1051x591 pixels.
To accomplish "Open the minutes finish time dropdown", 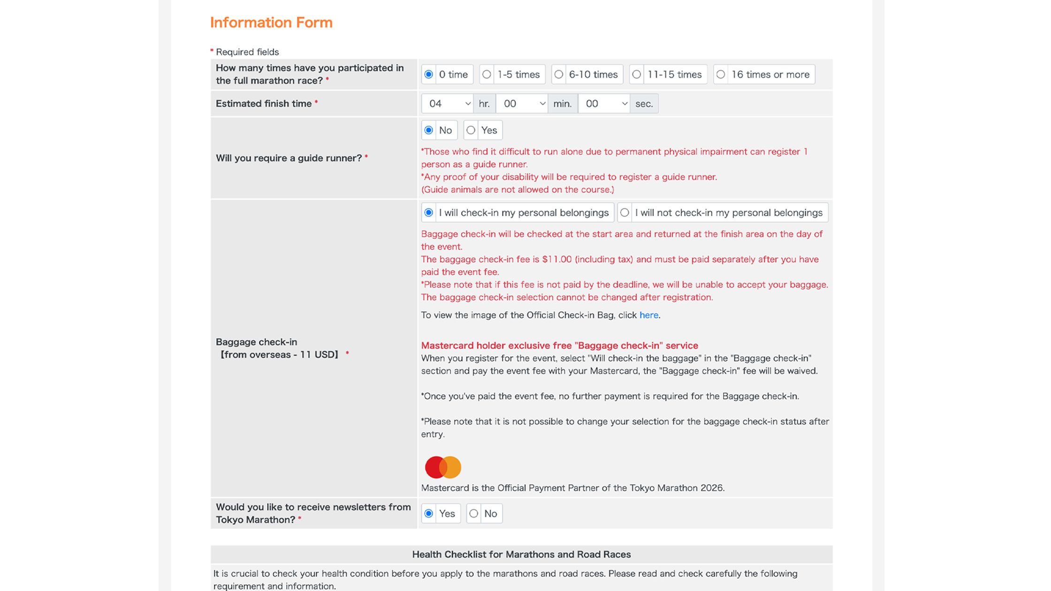I will pyautogui.click(x=521, y=104).
